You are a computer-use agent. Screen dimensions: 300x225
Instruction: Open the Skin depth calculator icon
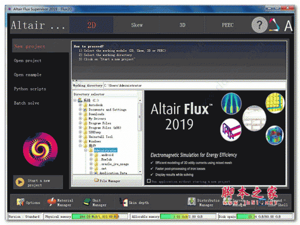123,202
